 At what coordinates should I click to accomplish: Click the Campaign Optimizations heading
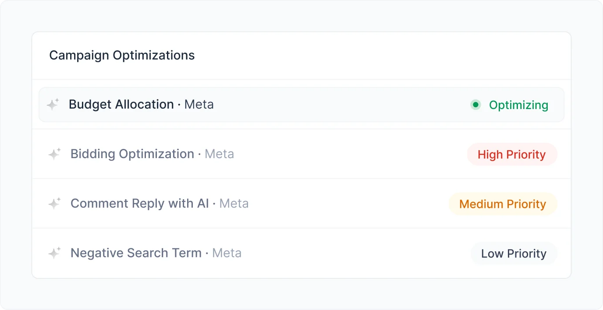(122, 56)
